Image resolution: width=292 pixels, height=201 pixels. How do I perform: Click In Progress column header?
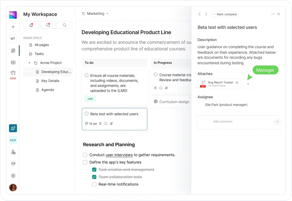(x=171, y=63)
